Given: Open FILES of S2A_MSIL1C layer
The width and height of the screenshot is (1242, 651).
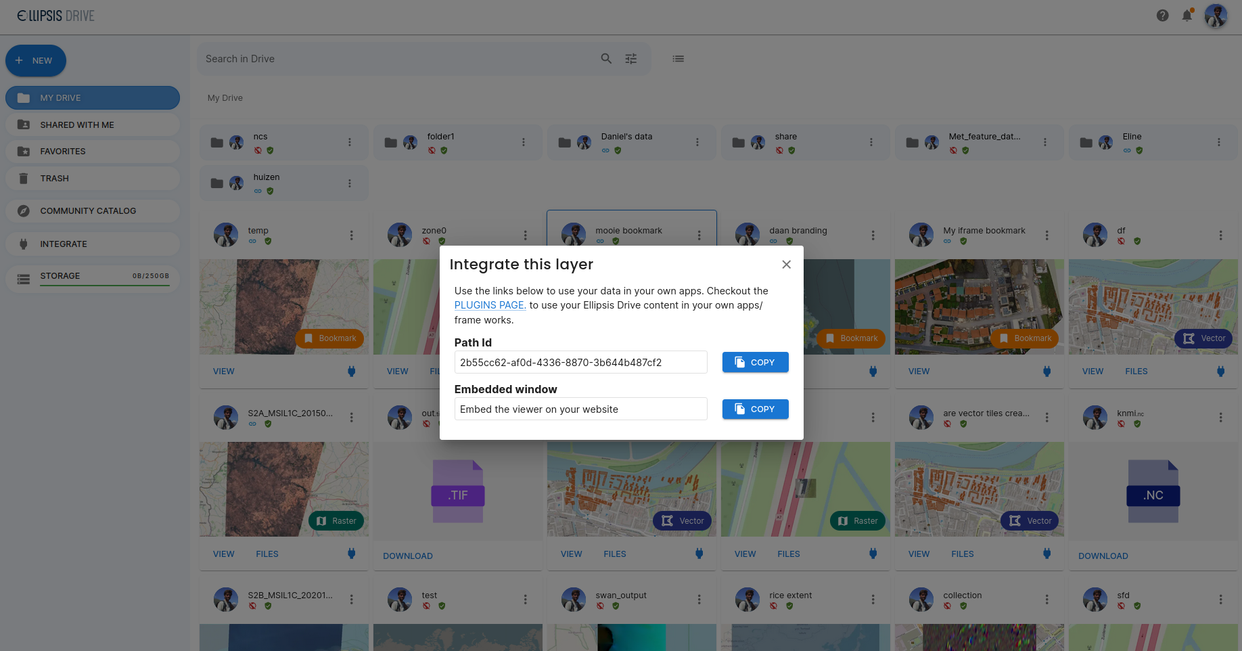Looking at the screenshot, I should (x=267, y=554).
